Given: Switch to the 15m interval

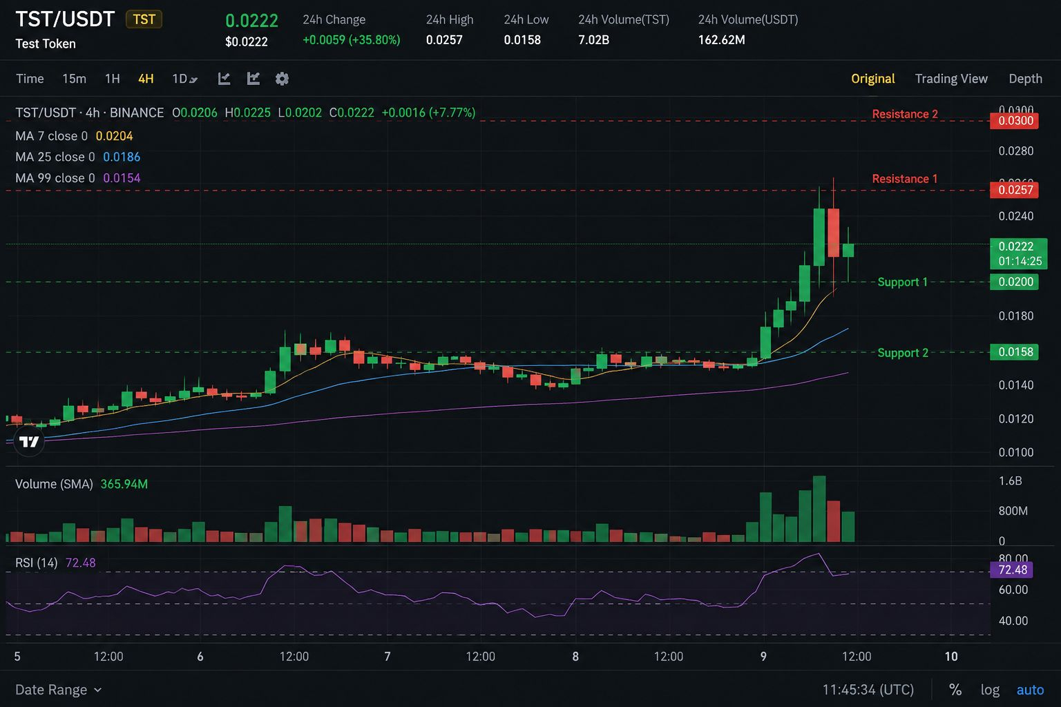Looking at the screenshot, I should (74, 79).
